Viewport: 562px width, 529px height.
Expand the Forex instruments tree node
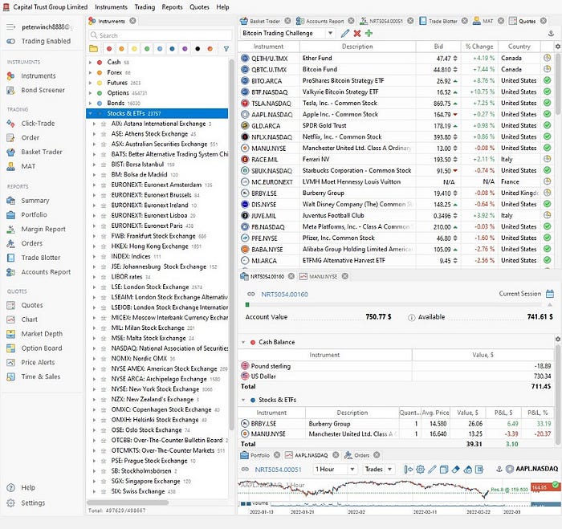pyautogui.click(x=90, y=73)
